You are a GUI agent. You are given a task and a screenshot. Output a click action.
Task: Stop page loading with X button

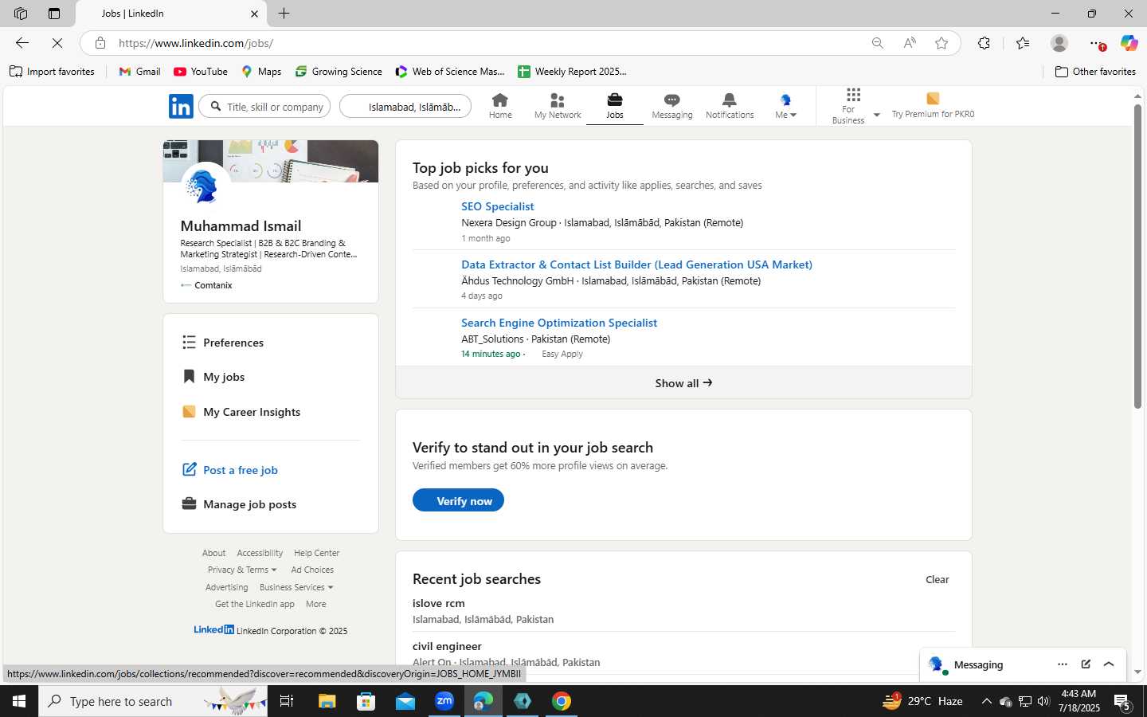point(57,43)
